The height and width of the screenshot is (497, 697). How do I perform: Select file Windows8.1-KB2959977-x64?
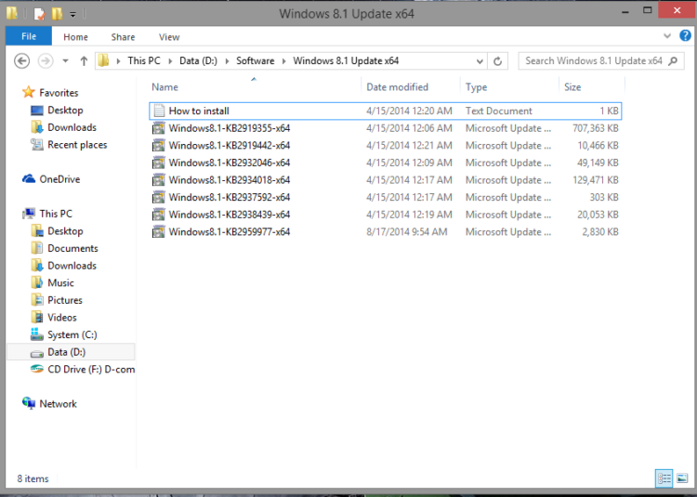(385, 232)
